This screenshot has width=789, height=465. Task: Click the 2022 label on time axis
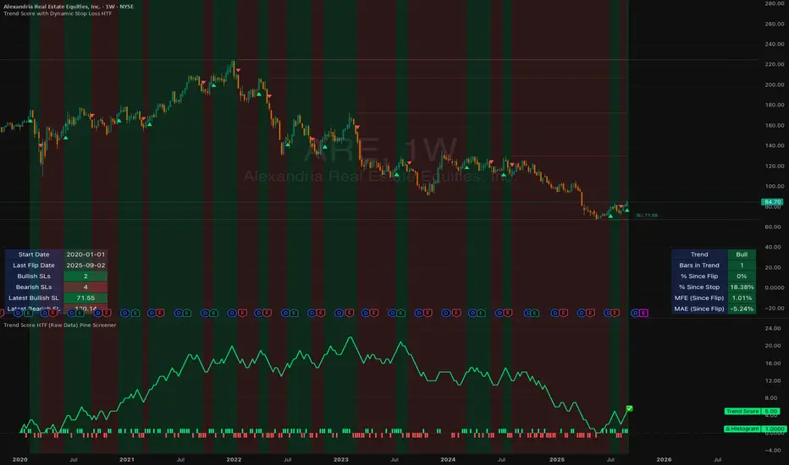234,459
